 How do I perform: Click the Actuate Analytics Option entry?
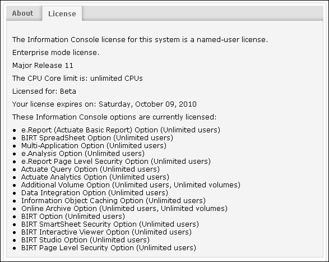pos(95,177)
